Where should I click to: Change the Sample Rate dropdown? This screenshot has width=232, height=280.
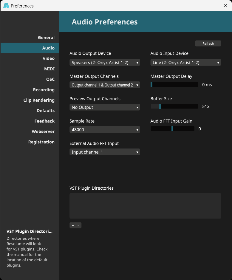click(105, 130)
